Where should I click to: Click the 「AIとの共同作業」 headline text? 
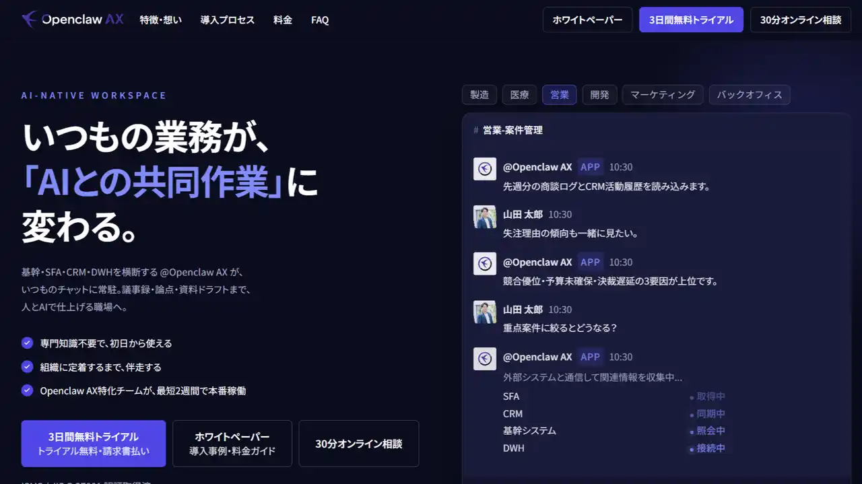click(152, 182)
